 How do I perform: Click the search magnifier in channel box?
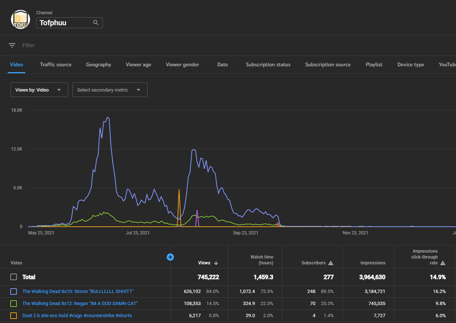click(96, 23)
